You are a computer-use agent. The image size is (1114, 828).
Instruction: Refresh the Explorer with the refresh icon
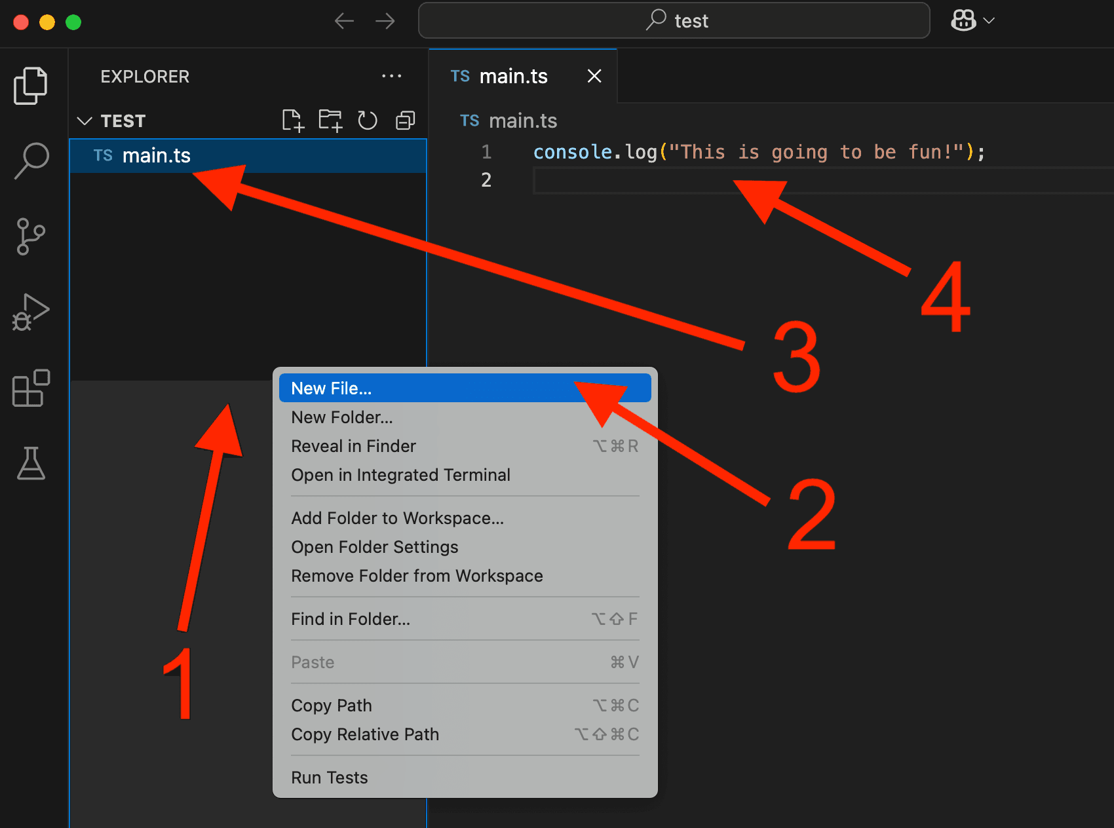(367, 120)
